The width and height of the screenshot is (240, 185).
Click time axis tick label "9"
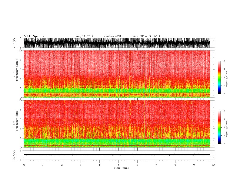point(194,165)
